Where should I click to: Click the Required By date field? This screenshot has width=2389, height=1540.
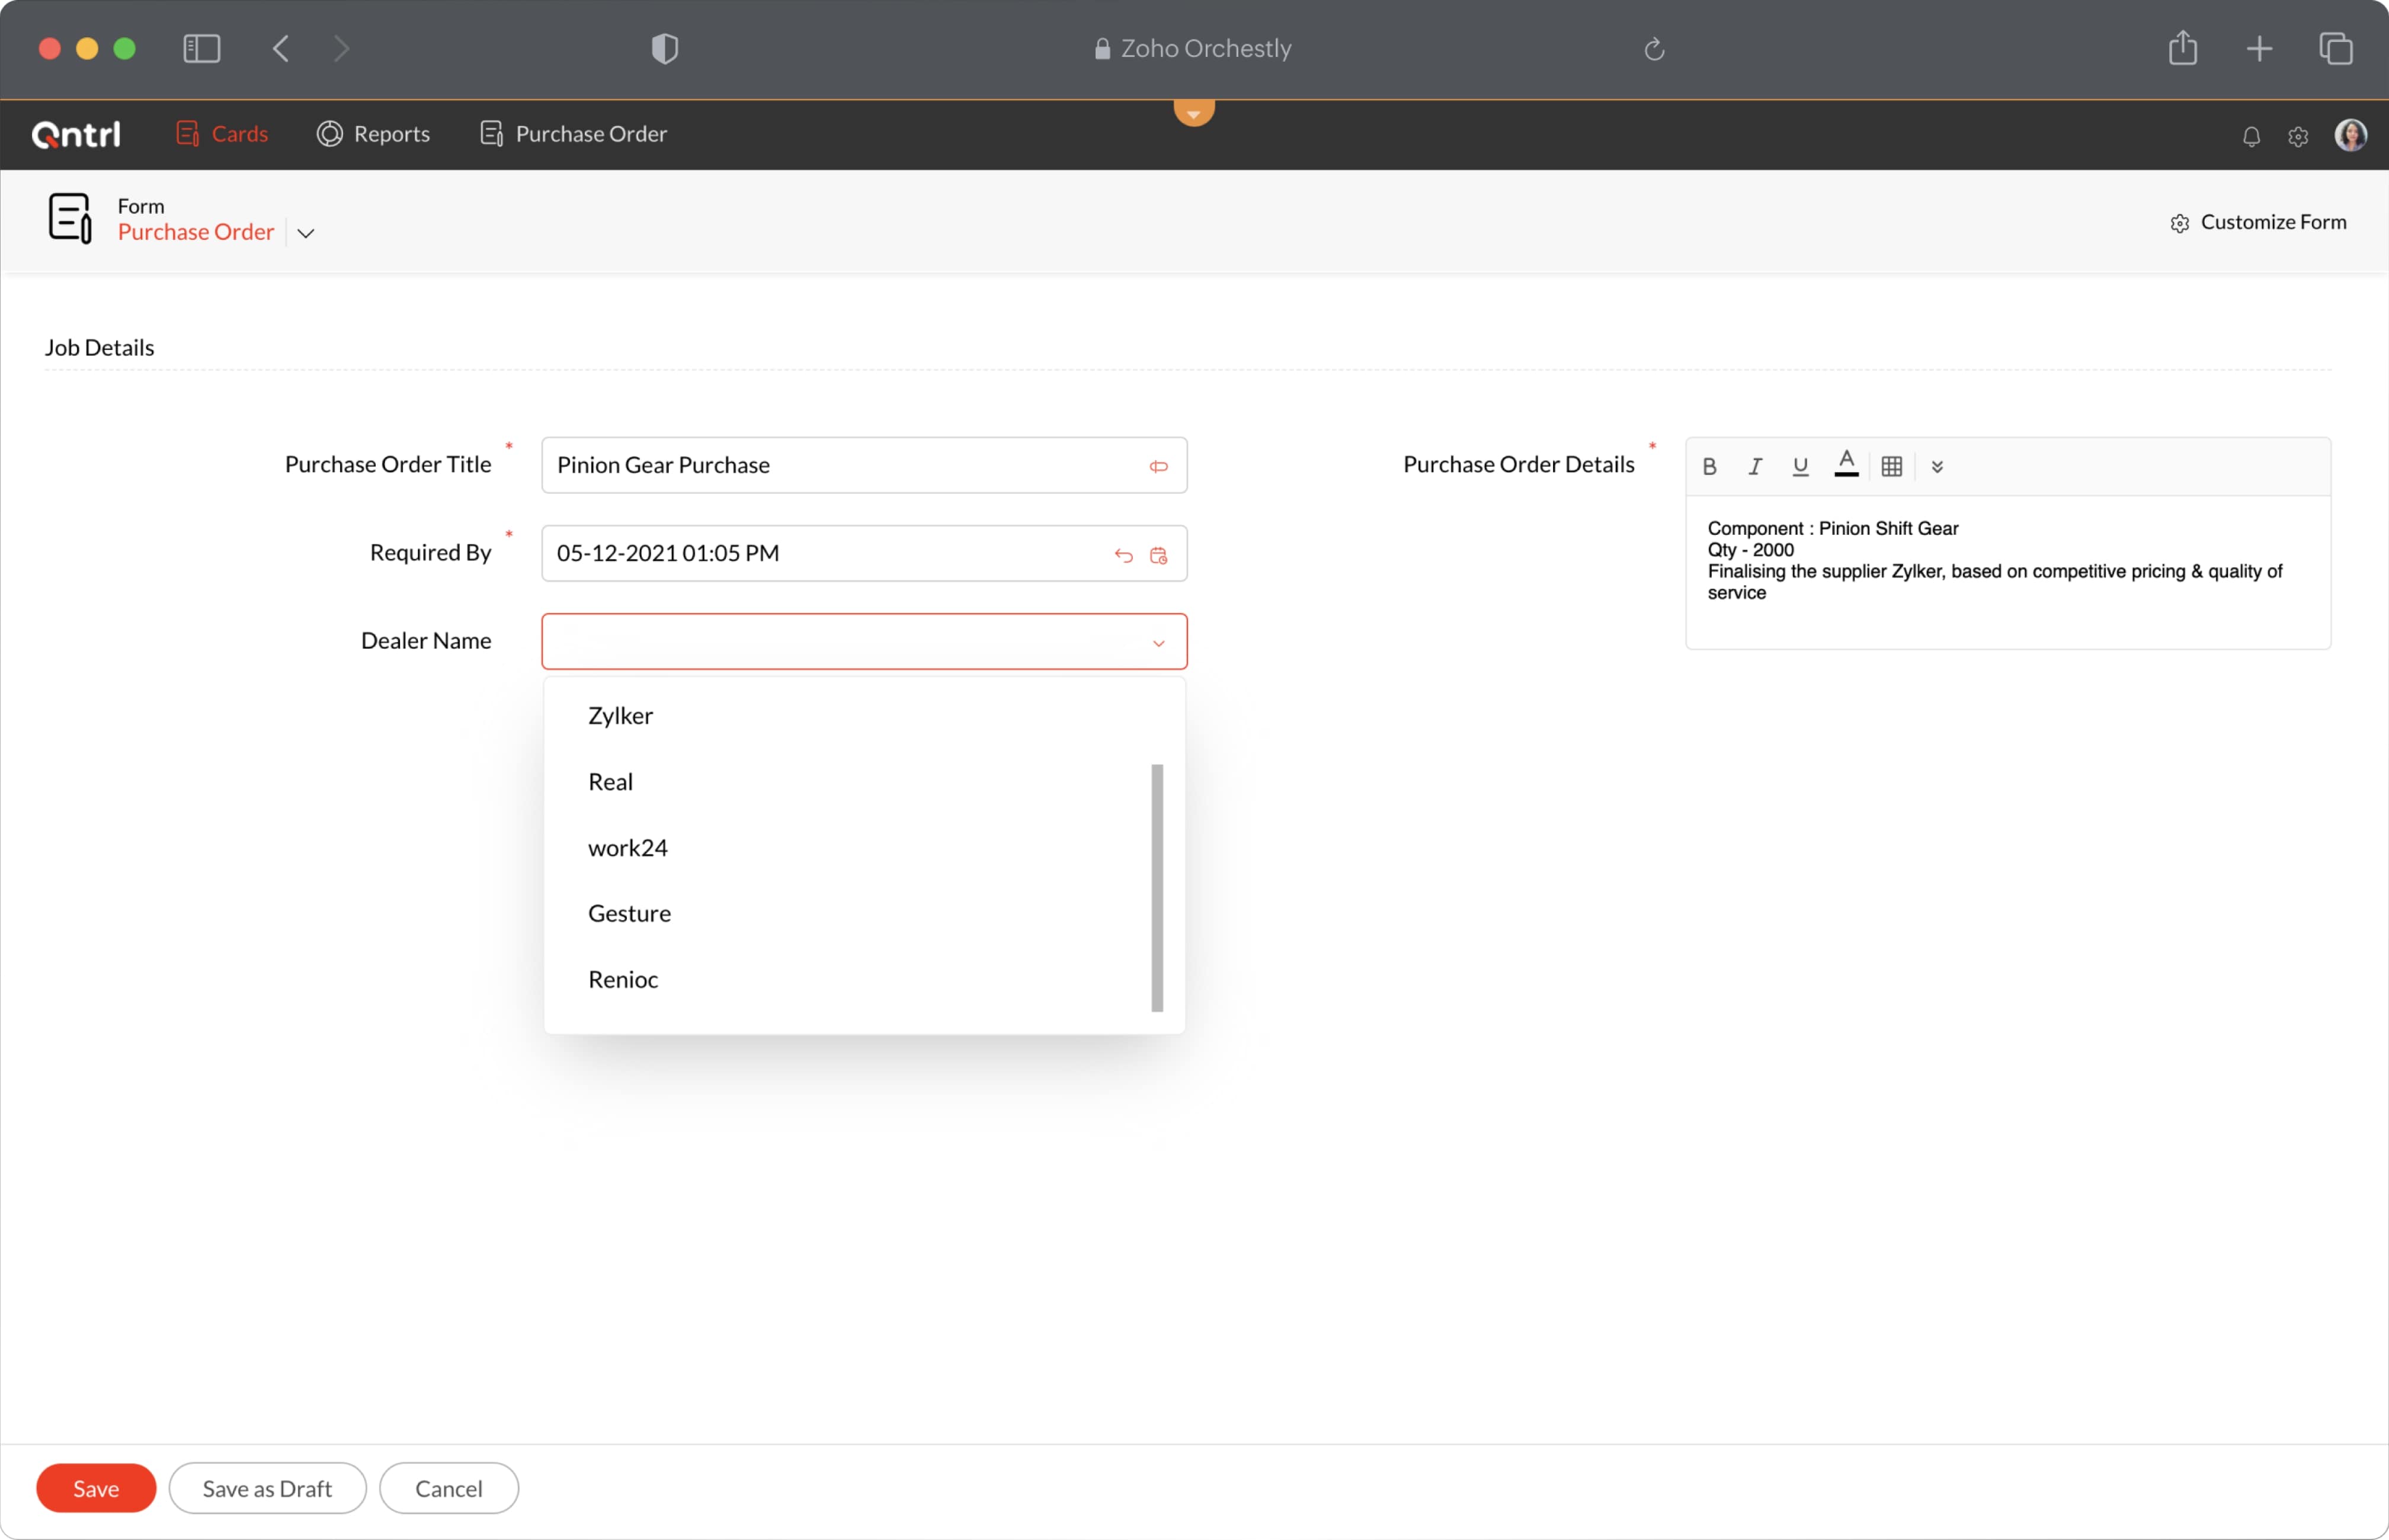pos(864,553)
